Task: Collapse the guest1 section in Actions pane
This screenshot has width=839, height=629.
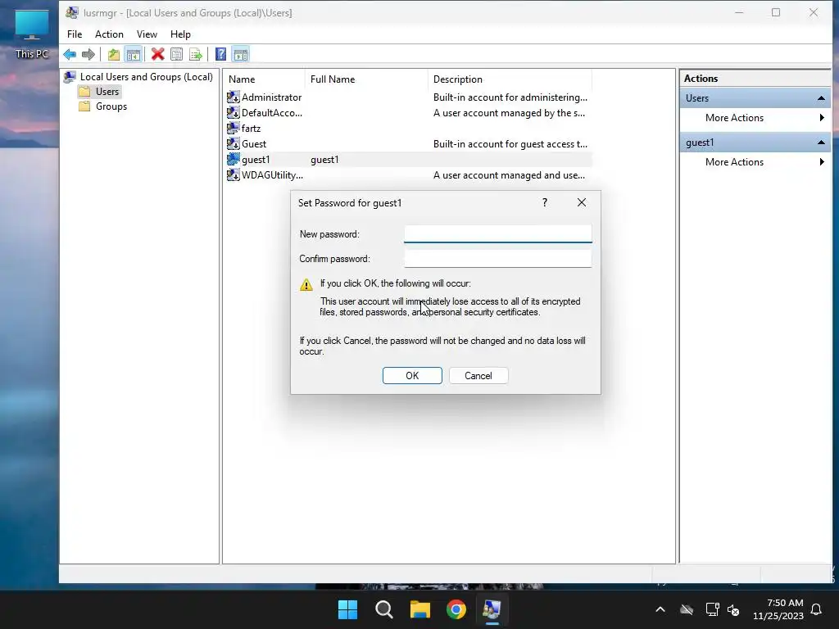Action: (x=821, y=143)
